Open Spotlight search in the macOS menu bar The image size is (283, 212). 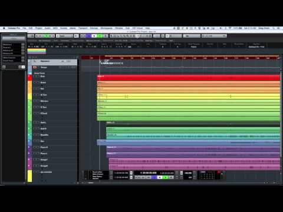point(274,28)
